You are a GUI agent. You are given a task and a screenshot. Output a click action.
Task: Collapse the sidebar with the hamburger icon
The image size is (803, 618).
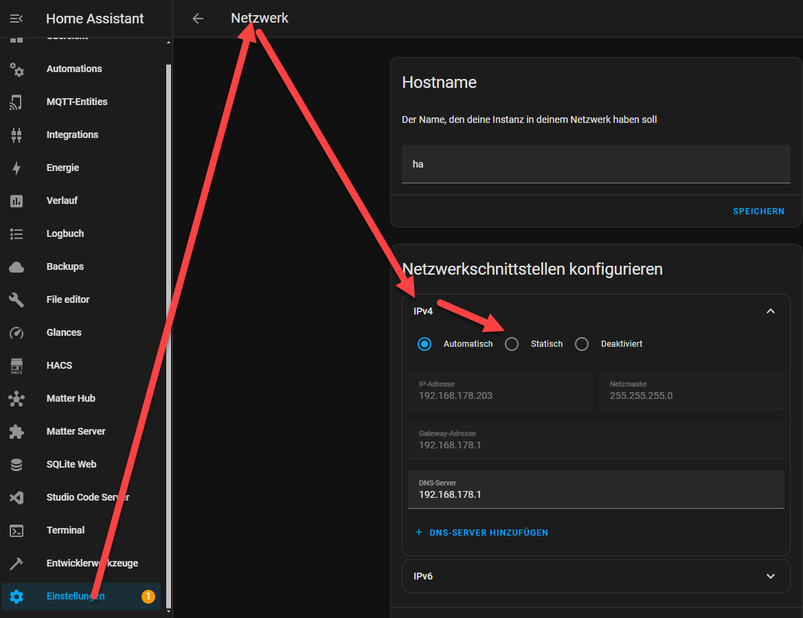pos(16,19)
